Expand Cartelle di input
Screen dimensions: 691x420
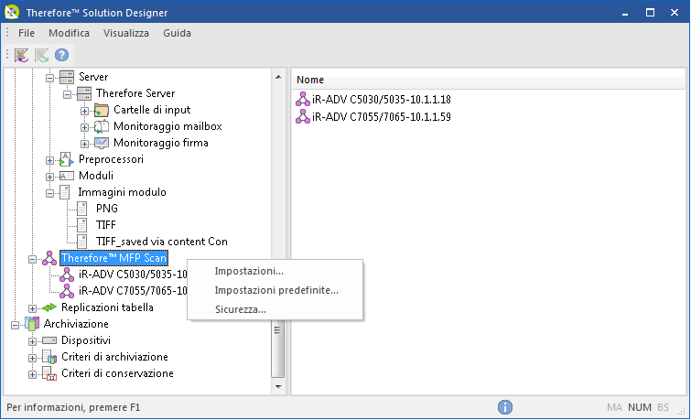tap(84, 111)
